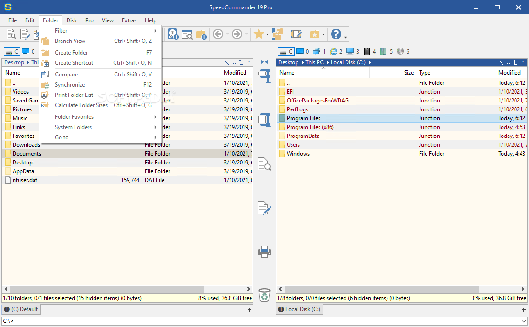Choose Synchronize from the Folder menu
The width and height of the screenshot is (529, 327).
coord(101,85)
